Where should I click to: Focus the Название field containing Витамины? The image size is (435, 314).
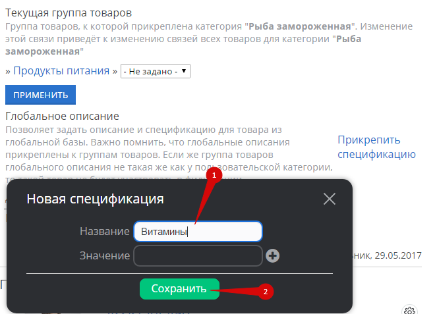(x=198, y=232)
